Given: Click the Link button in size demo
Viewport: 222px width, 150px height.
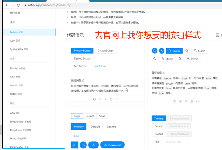Looking at the screenshot, I should coord(77,136).
